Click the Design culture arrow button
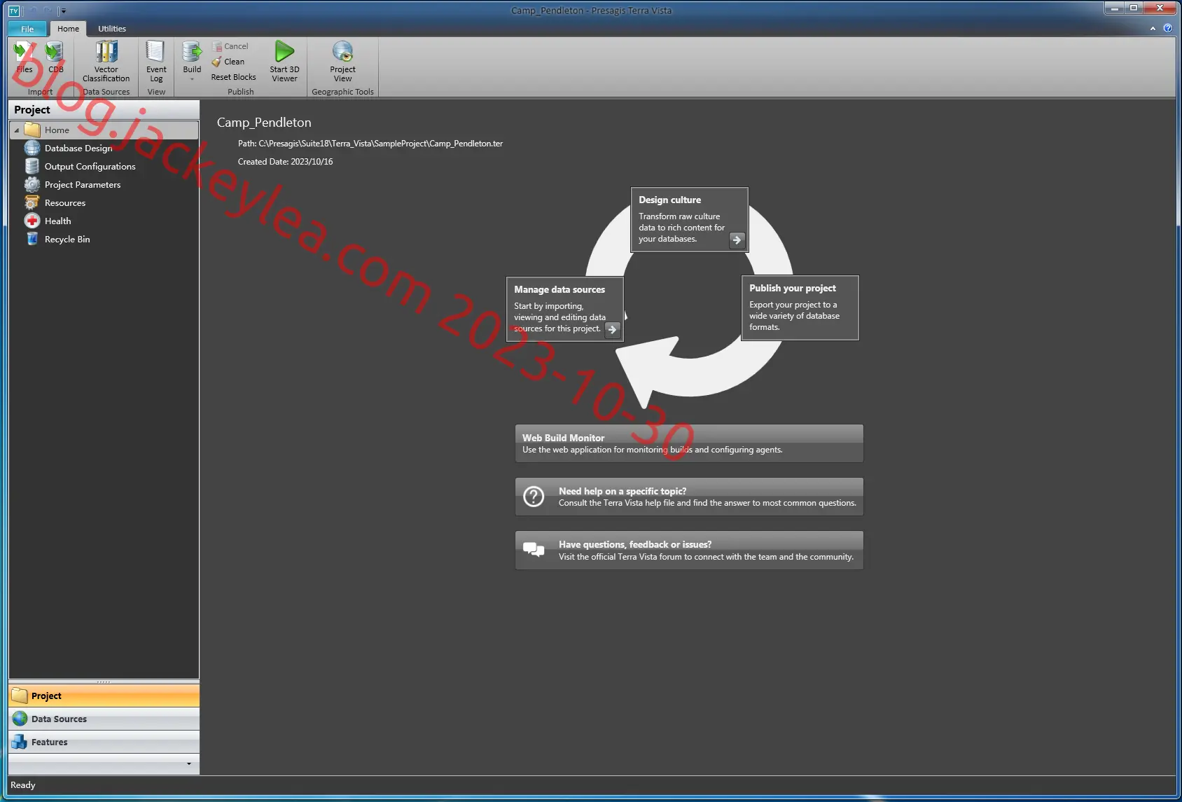Image resolution: width=1182 pixels, height=802 pixels. (x=737, y=240)
